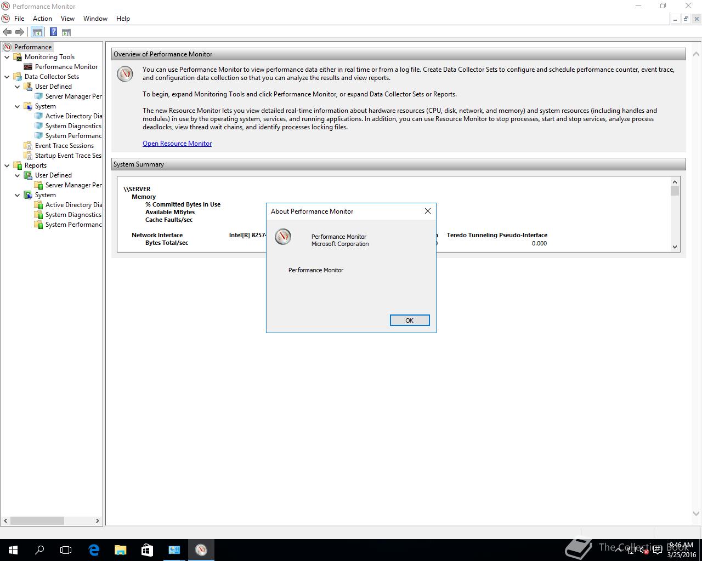The height and width of the screenshot is (561, 702).
Task: Select Active Directory Diagnostics collector set icon
Action: (38, 116)
